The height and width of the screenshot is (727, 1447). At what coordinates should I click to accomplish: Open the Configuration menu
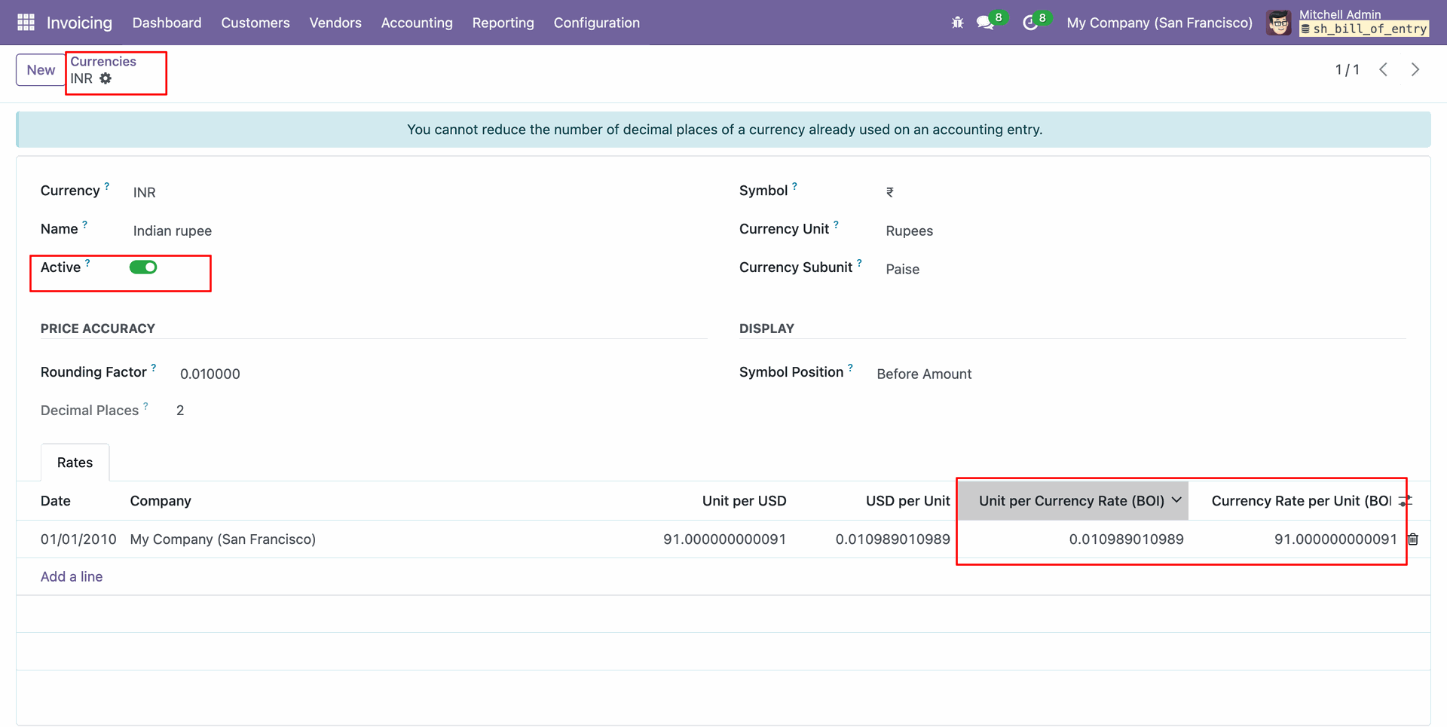tap(596, 23)
